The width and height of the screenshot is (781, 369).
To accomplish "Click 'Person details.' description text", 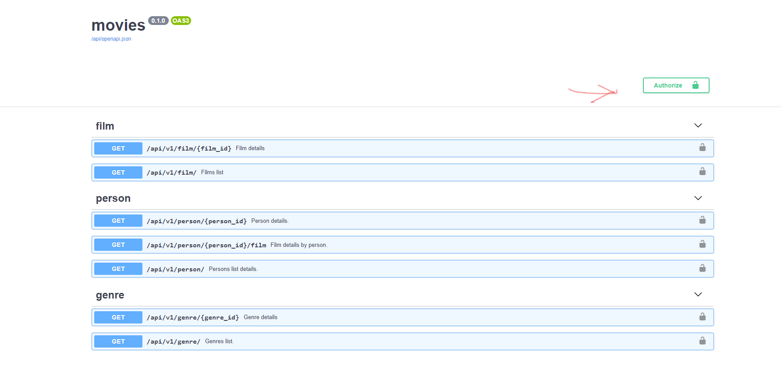I will point(270,221).
